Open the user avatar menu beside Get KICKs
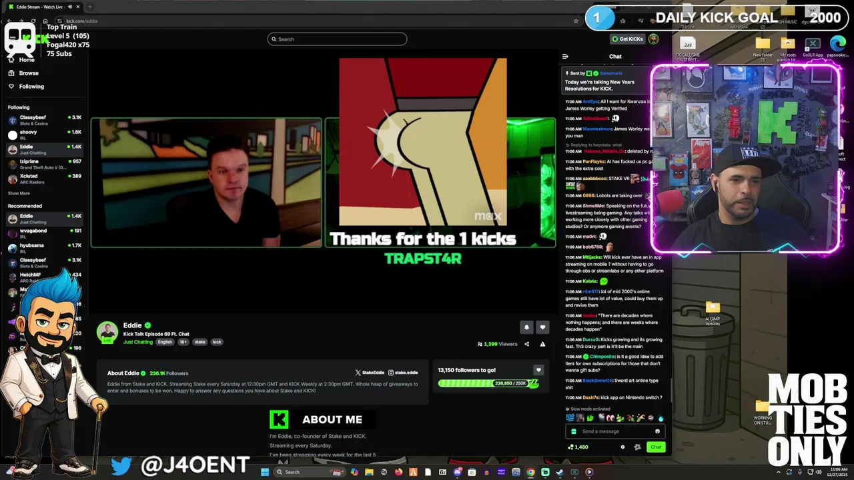The height and width of the screenshot is (480, 854). [653, 39]
